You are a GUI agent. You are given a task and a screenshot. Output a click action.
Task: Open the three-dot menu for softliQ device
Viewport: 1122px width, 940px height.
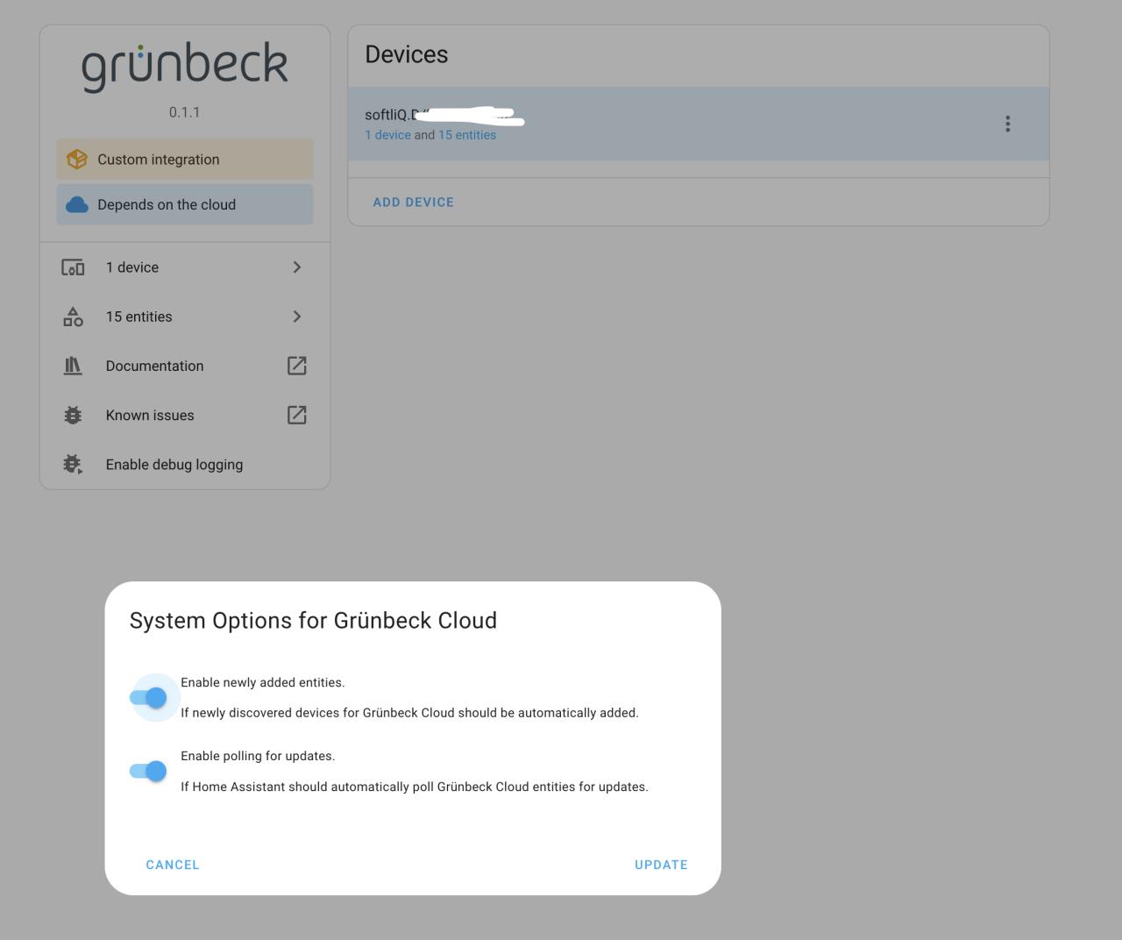tap(1007, 124)
